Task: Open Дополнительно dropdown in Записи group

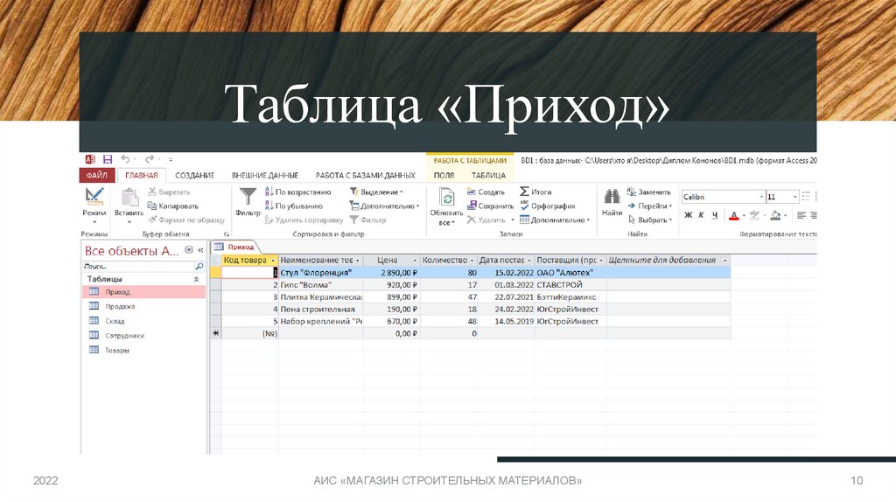Action: (x=555, y=220)
